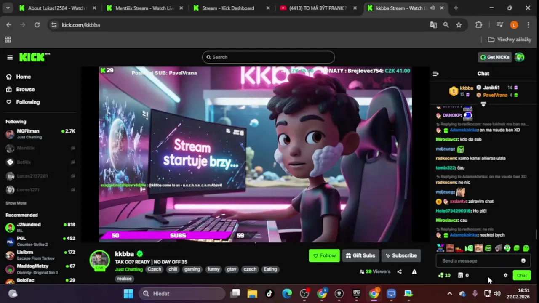Switch to the Mentiiix Stream tab
The image size is (539, 303).
(144, 8)
